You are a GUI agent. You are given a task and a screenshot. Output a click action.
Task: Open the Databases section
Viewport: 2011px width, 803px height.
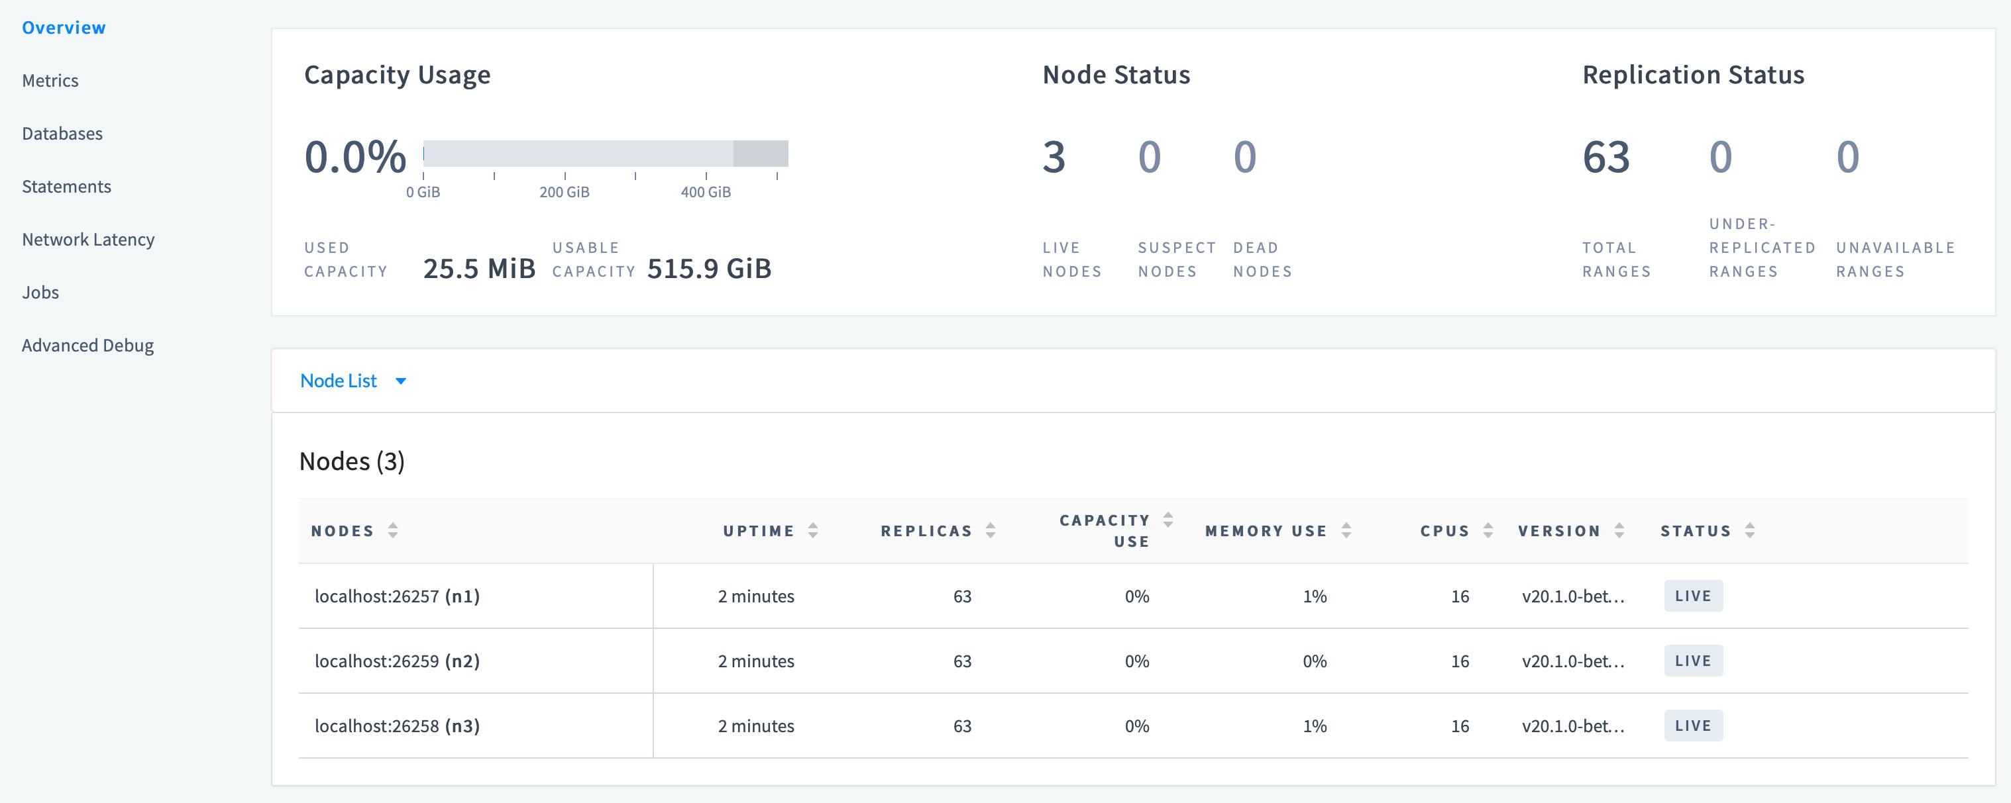pyautogui.click(x=62, y=133)
